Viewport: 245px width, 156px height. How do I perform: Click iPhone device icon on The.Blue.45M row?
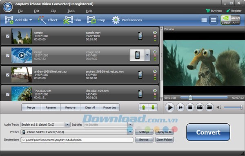(140, 94)
